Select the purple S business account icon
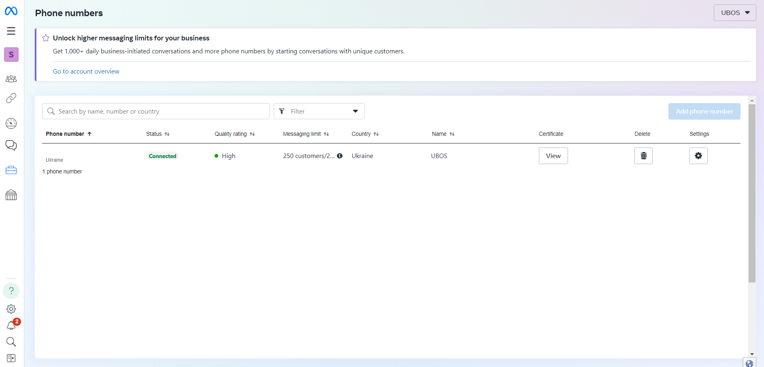 pyautogui.click(x=11, y=55)
